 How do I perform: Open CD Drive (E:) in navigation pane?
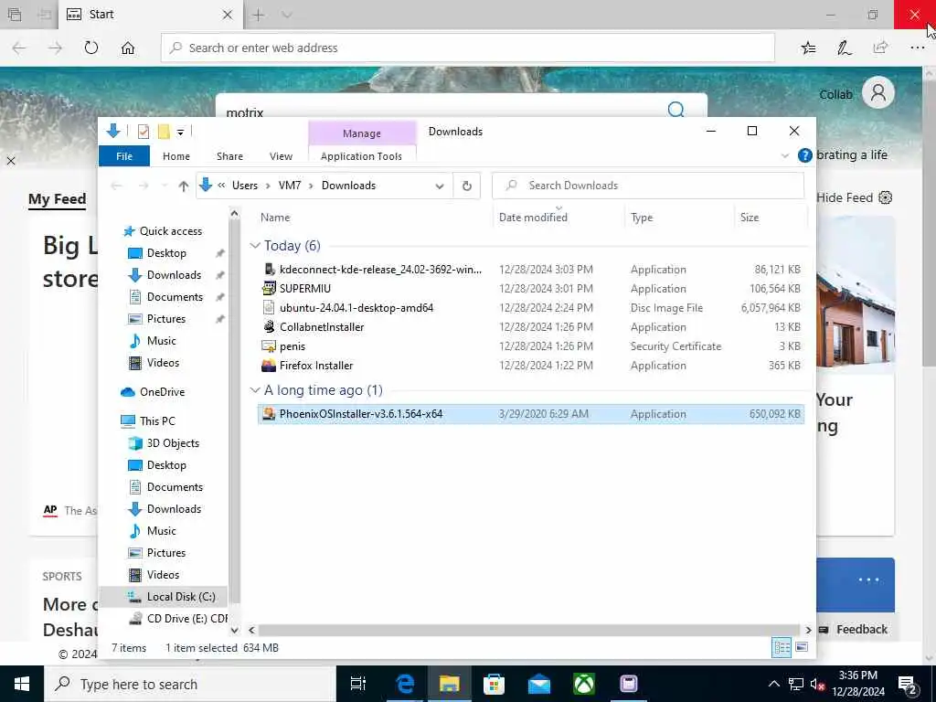pos(178,619)
